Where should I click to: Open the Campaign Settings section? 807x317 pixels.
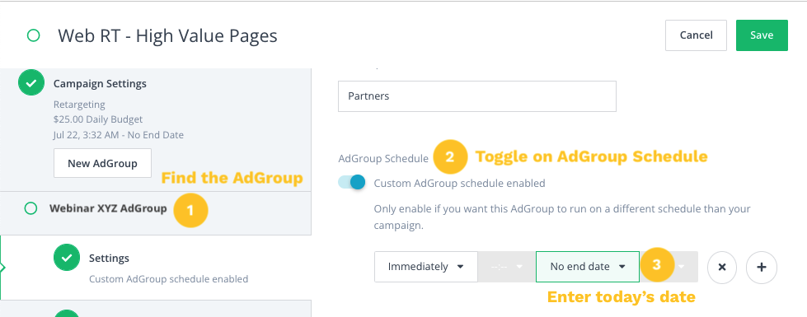click(100, 84)
